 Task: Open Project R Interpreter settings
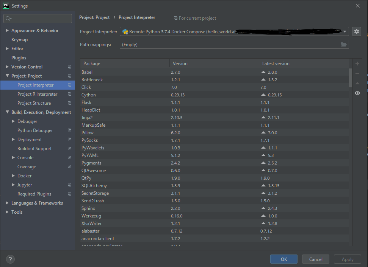click(37, 94)
